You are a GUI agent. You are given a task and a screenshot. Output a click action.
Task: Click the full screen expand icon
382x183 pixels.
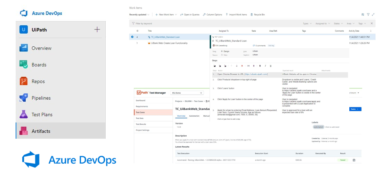(373, 15)
